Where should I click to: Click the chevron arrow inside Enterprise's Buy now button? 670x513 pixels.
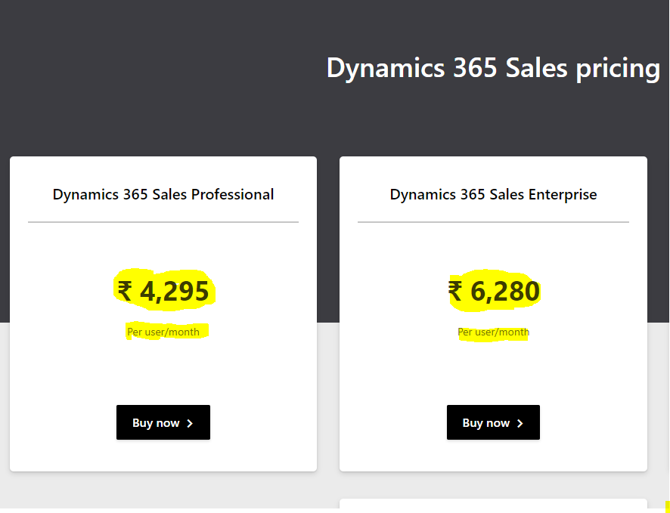click(x=519, y=422)
